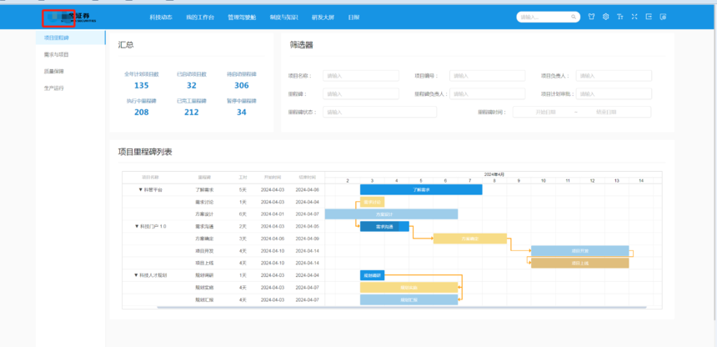Click the 全年计划项目数 value 135

click(142, 85)
